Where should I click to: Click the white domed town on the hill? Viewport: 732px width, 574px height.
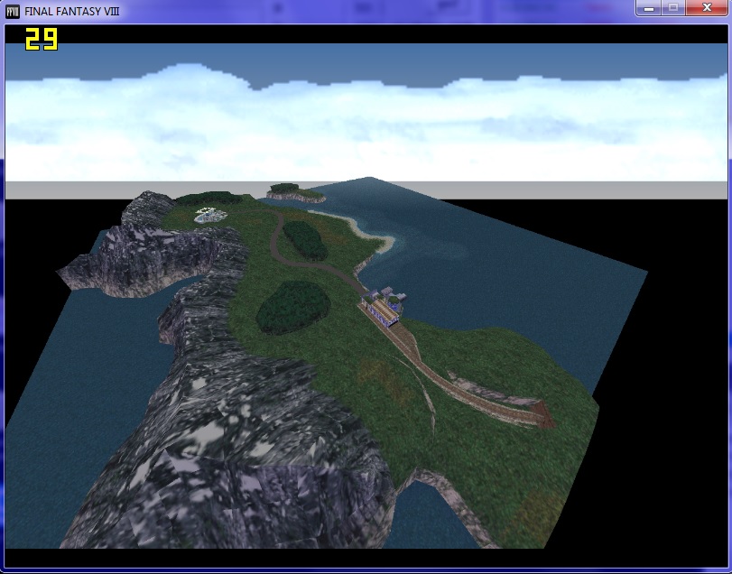pyautogui.click(x=210, y=215)
